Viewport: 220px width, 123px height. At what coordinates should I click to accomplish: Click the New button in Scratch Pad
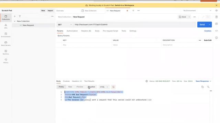click(43, 11)
